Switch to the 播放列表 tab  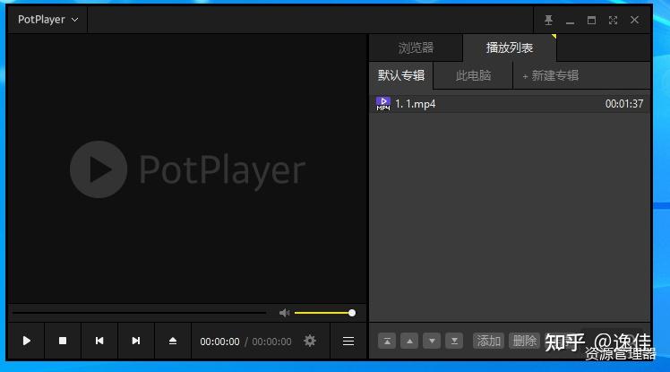click(x=510, y=48)
